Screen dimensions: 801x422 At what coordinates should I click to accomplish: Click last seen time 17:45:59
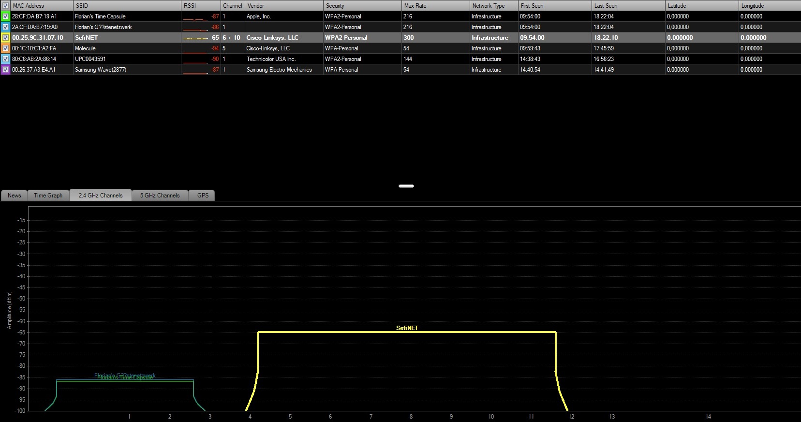click(604, 48)
